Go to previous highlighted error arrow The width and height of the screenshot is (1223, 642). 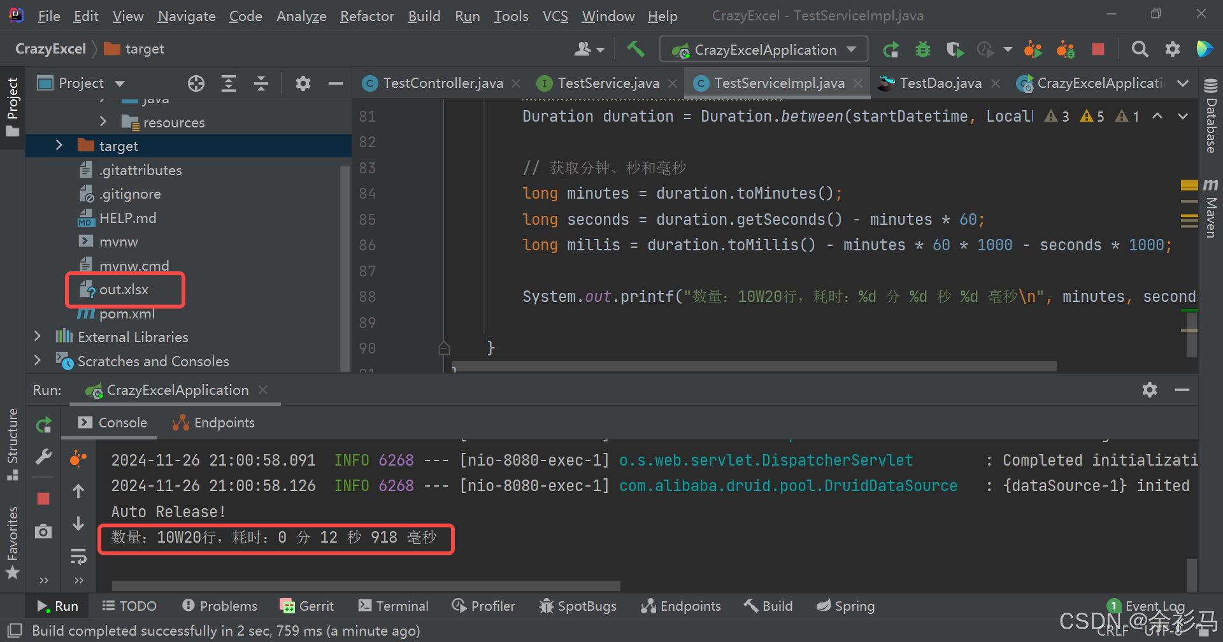1157,116
